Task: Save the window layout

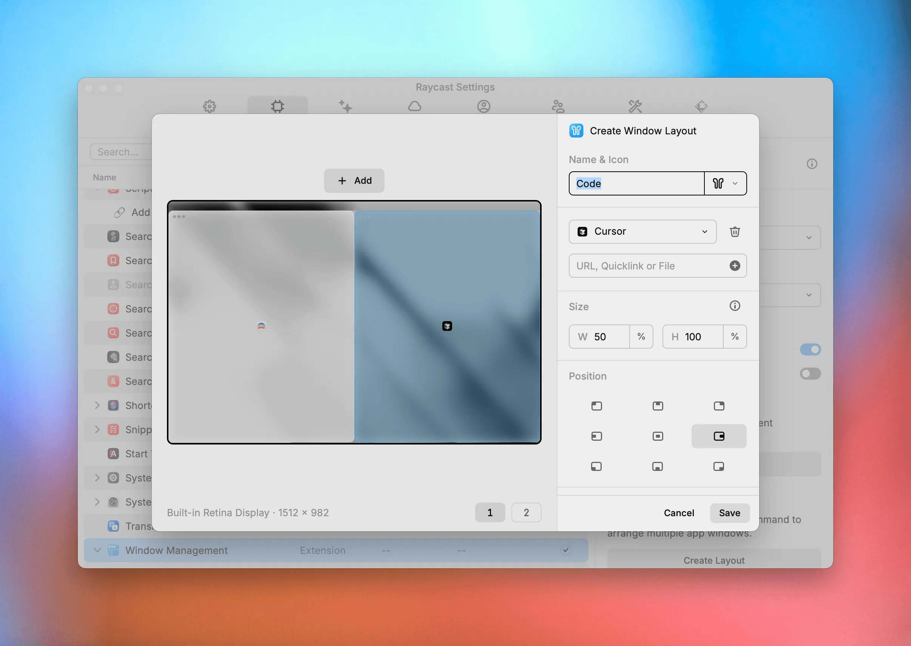Action: (x=729, y=513)
